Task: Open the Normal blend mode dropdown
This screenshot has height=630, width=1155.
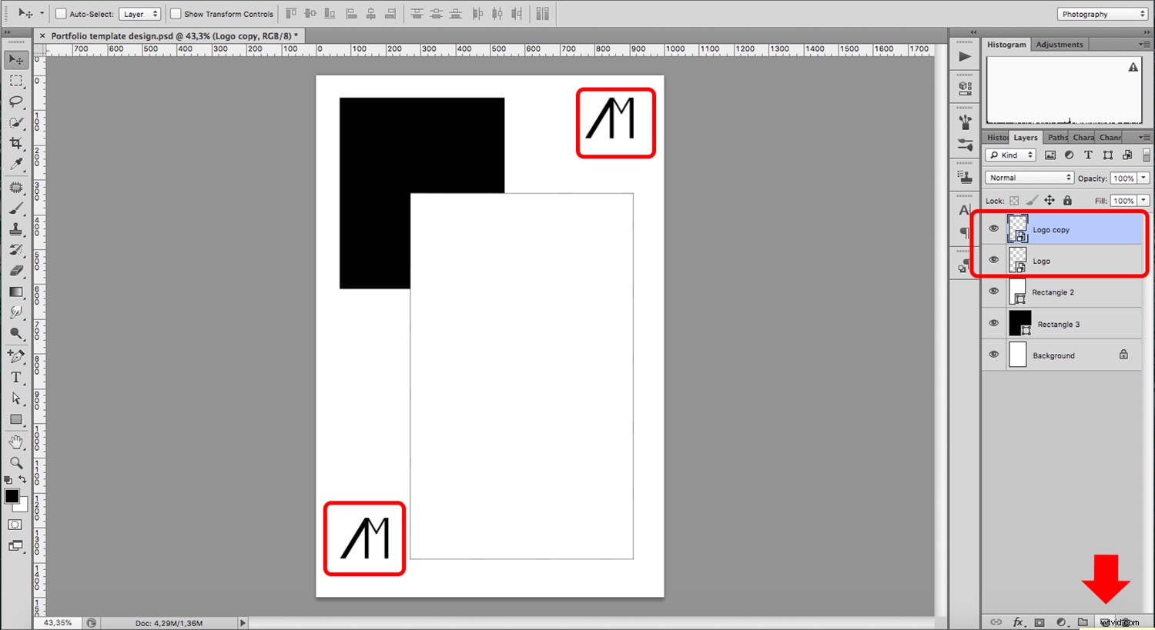Action: coord(1028,177)
